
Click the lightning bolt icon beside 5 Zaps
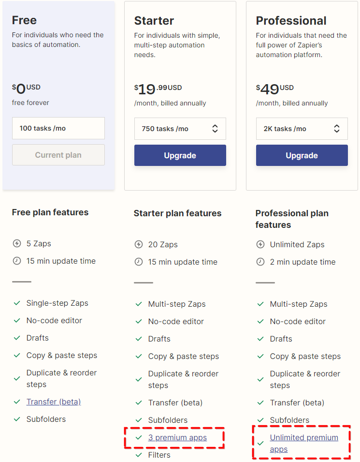[x=17, y=244]
